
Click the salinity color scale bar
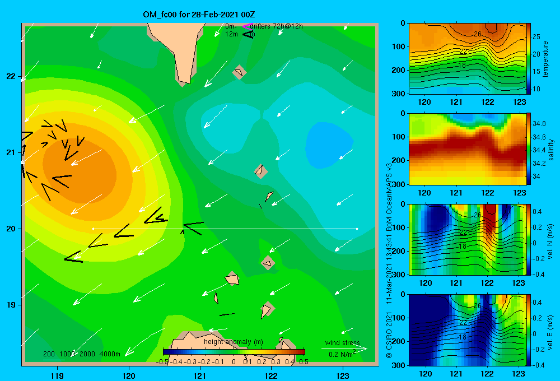pos(529,148)
